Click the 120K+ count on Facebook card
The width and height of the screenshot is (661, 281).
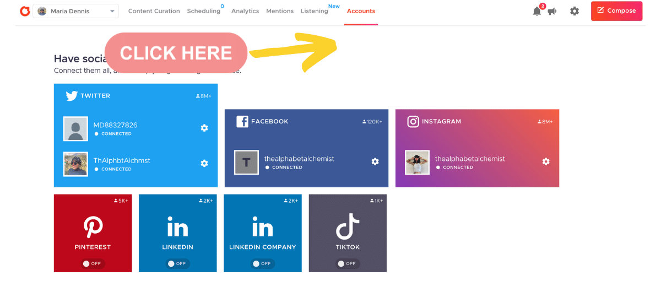click(x=372, y=122)
